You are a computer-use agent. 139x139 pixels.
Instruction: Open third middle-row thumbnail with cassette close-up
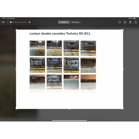pos(71,65)
